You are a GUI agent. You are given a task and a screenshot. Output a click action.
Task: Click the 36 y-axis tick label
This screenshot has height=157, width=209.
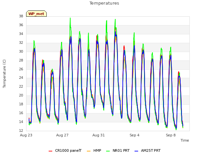pos(21,25)
